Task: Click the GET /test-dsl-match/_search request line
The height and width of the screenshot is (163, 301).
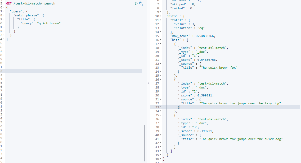Action: click(31, 3)
